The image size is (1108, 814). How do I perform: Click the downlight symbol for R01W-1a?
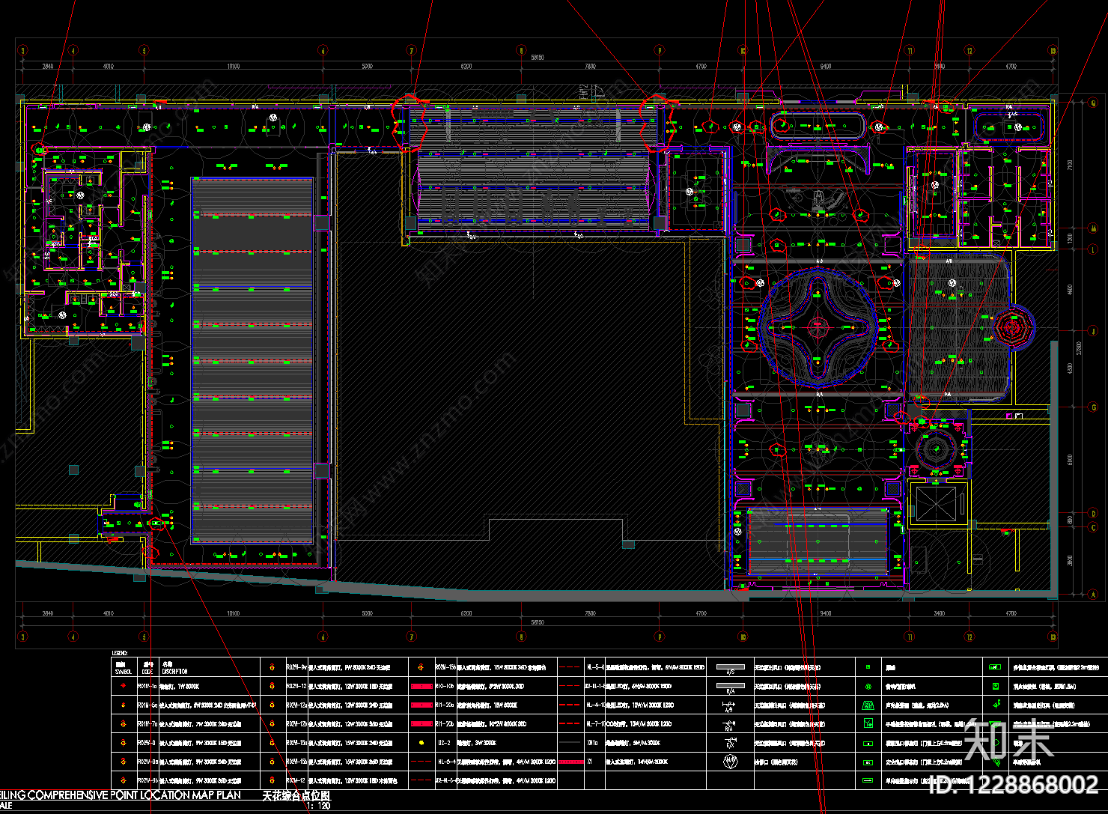(x=124, y=686)
